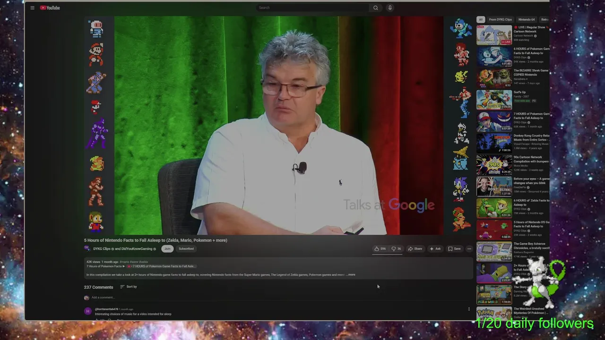Viewport: 605px width, 340px height.
Task: Open the YouTube hamburger guide menu
Action: 32,8
